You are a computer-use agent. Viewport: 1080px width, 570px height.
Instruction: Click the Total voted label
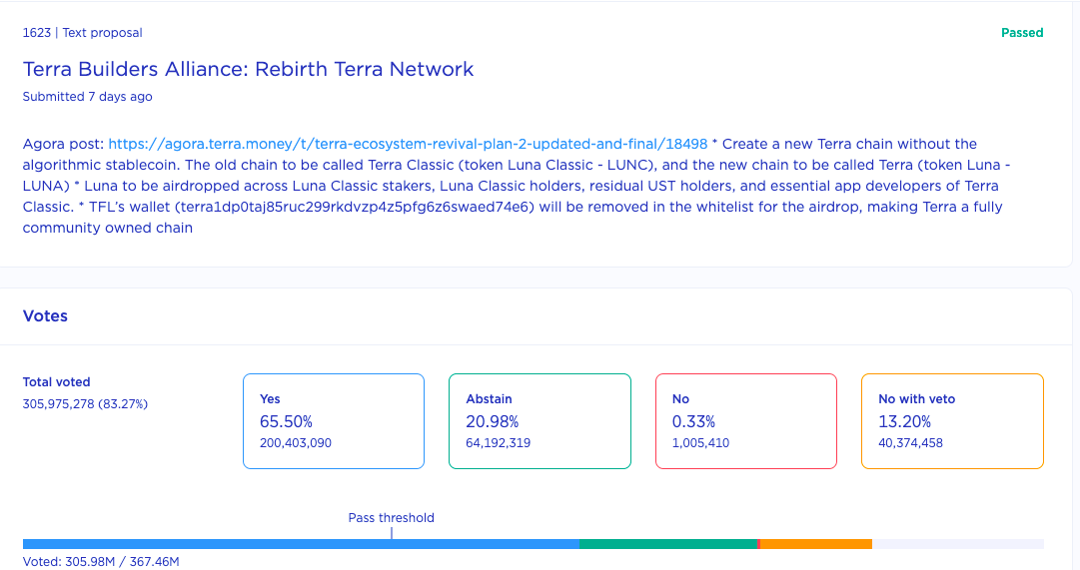point(57,382)
